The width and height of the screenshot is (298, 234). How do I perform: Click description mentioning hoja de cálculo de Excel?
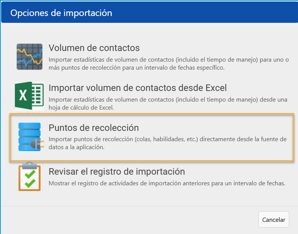168,103
